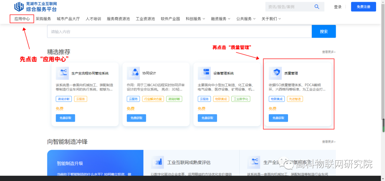Click the platform logo icon at top left
This screenshot has height=181, width=385.
pos(19,7)
